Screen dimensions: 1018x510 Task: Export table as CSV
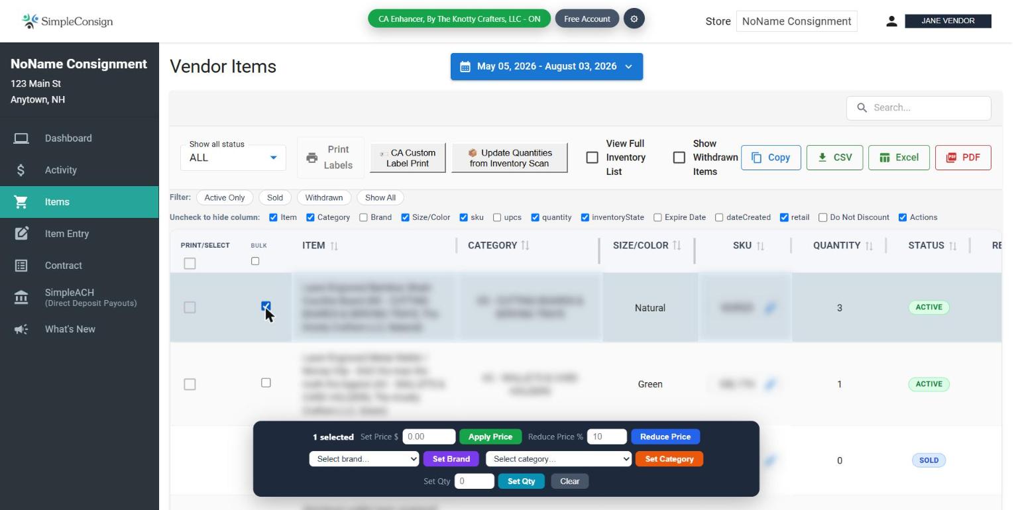834,158
